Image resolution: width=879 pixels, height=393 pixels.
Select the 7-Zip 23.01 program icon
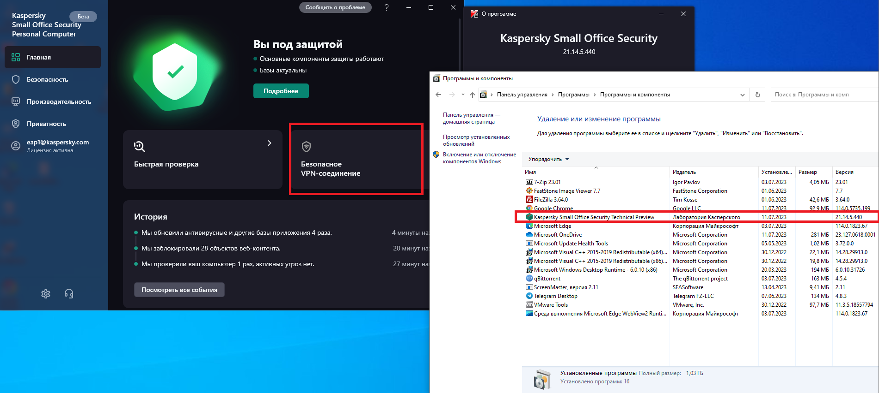pos(529,182)
